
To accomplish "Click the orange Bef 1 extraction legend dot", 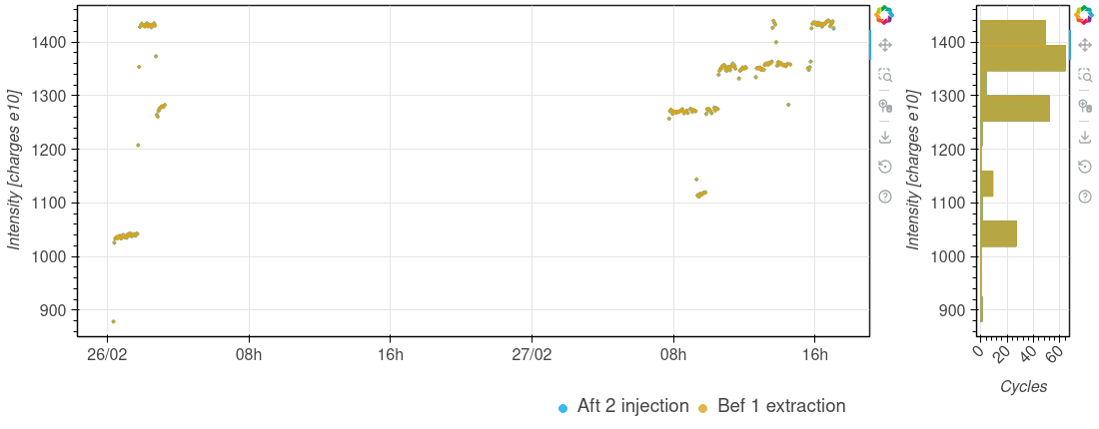I will (x=703, y=407).
